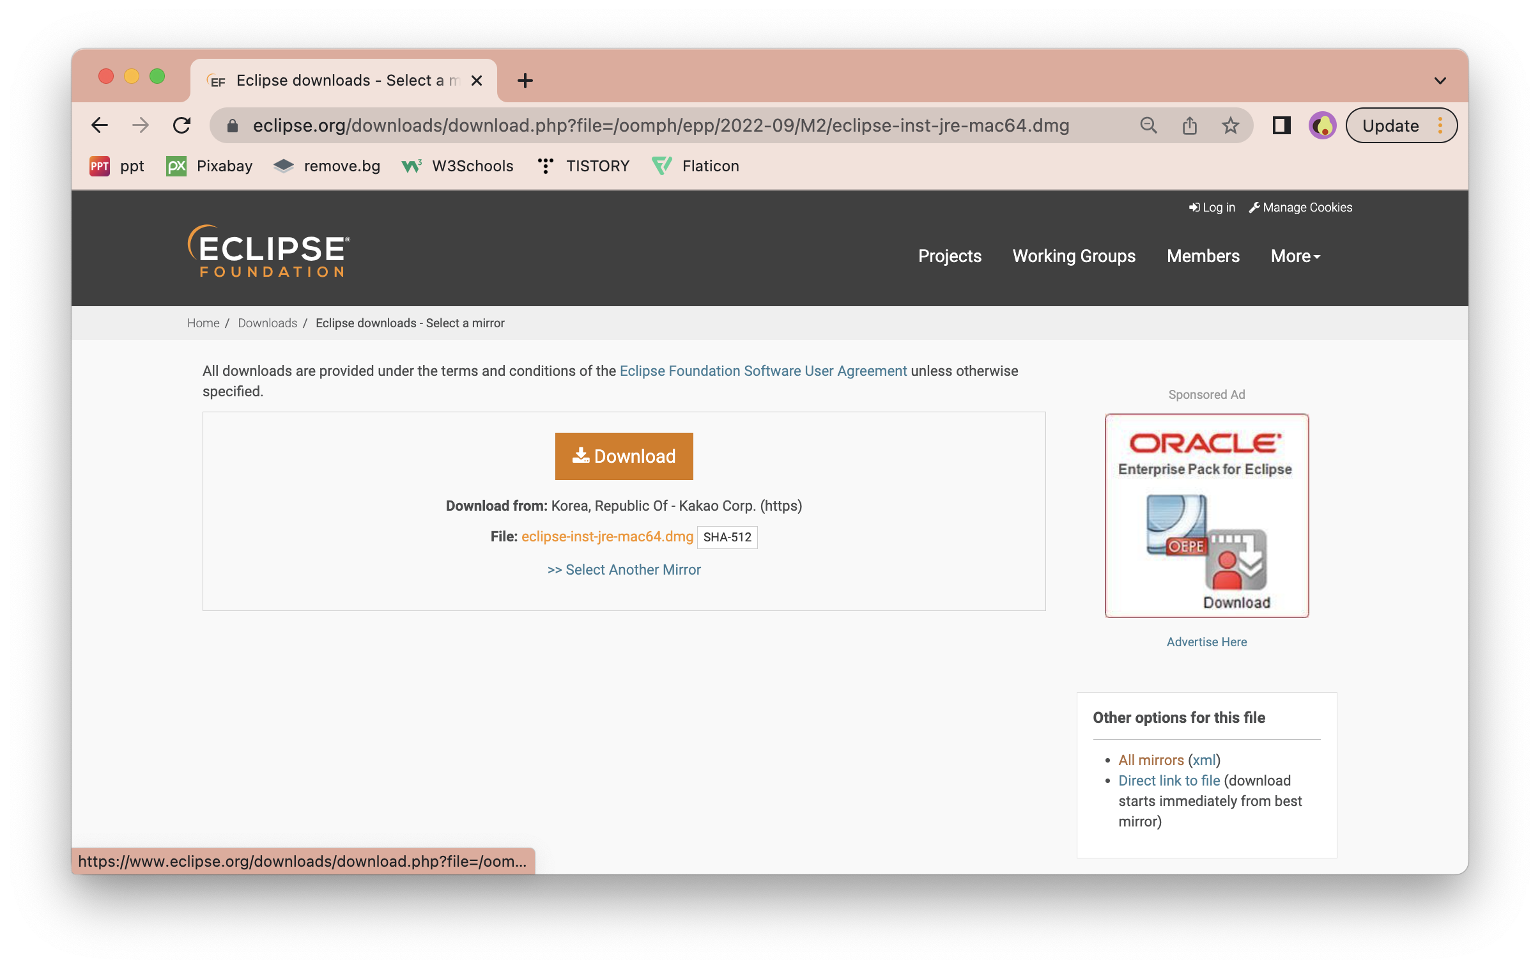Click Select Another Mirror link
1540x969 pixels.
point(624,570)
